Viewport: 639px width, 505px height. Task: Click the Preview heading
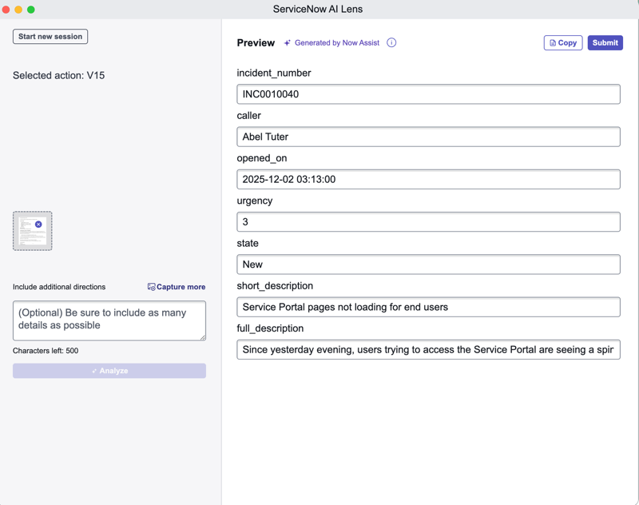click(256, 43)
